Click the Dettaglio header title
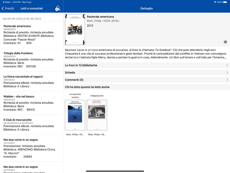Screen dimensions: 230x173 point(147,8)
